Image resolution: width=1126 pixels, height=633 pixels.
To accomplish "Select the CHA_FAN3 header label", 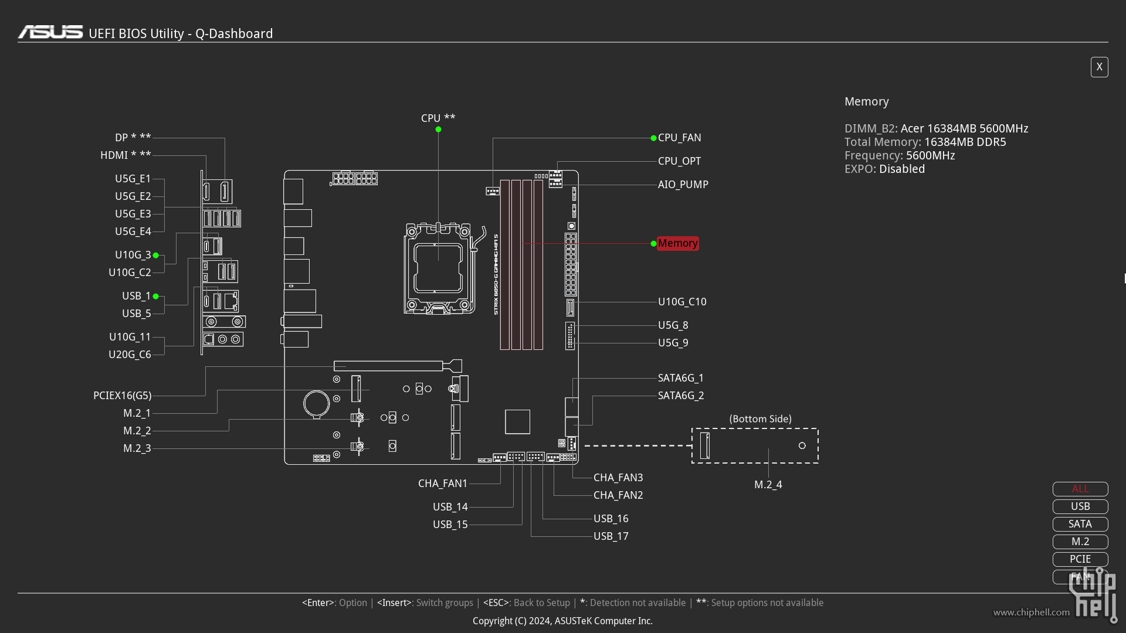I will tap(618, 478).
